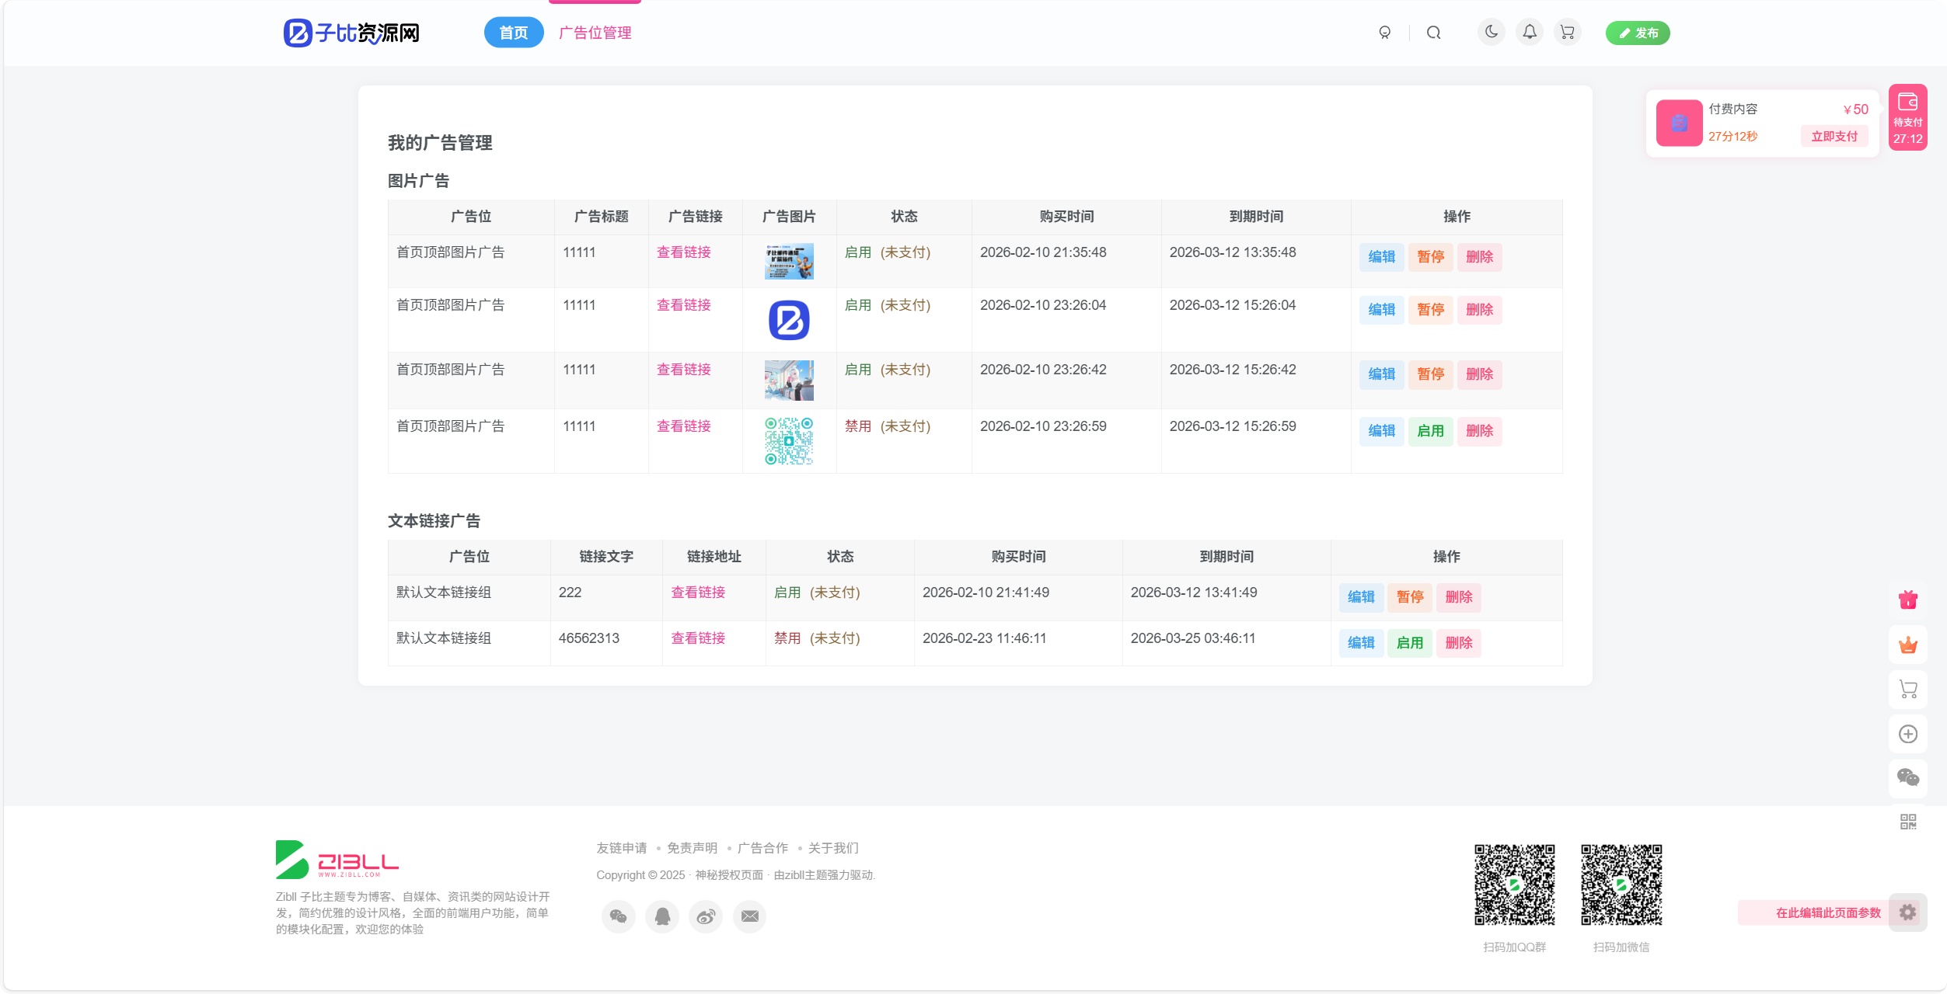Click the search magnifier icon

click(1433, 33)
